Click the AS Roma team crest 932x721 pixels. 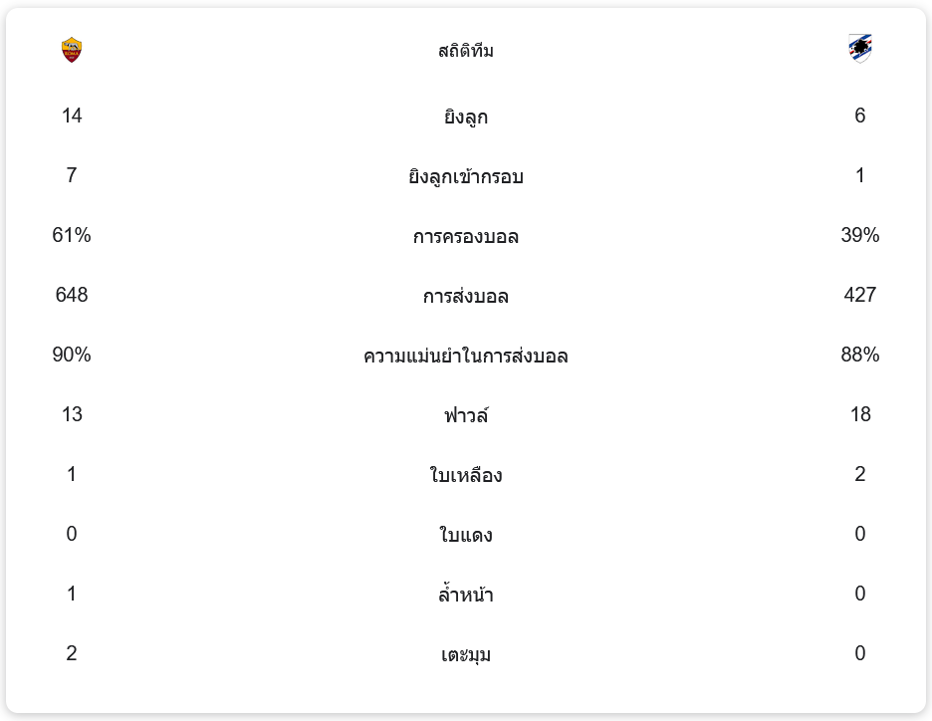point(72,50)
